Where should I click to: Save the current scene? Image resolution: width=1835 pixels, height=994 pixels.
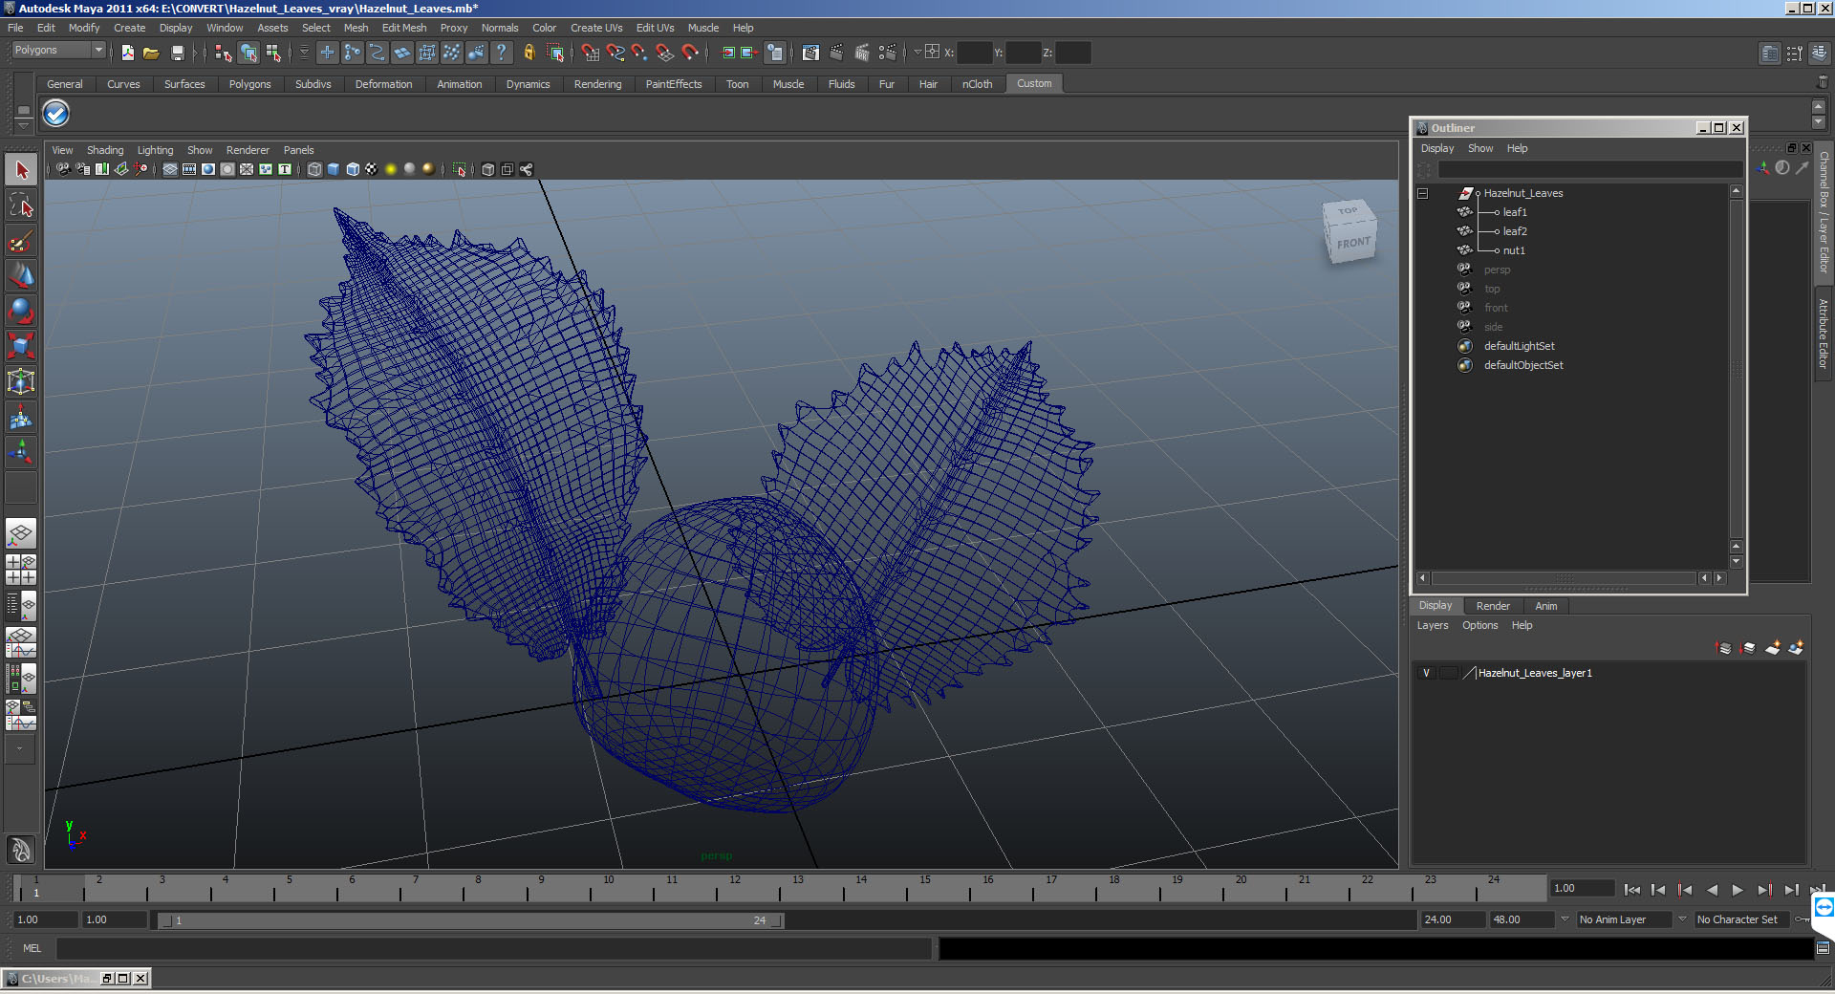pyautogui.click(x=177, y=53)
